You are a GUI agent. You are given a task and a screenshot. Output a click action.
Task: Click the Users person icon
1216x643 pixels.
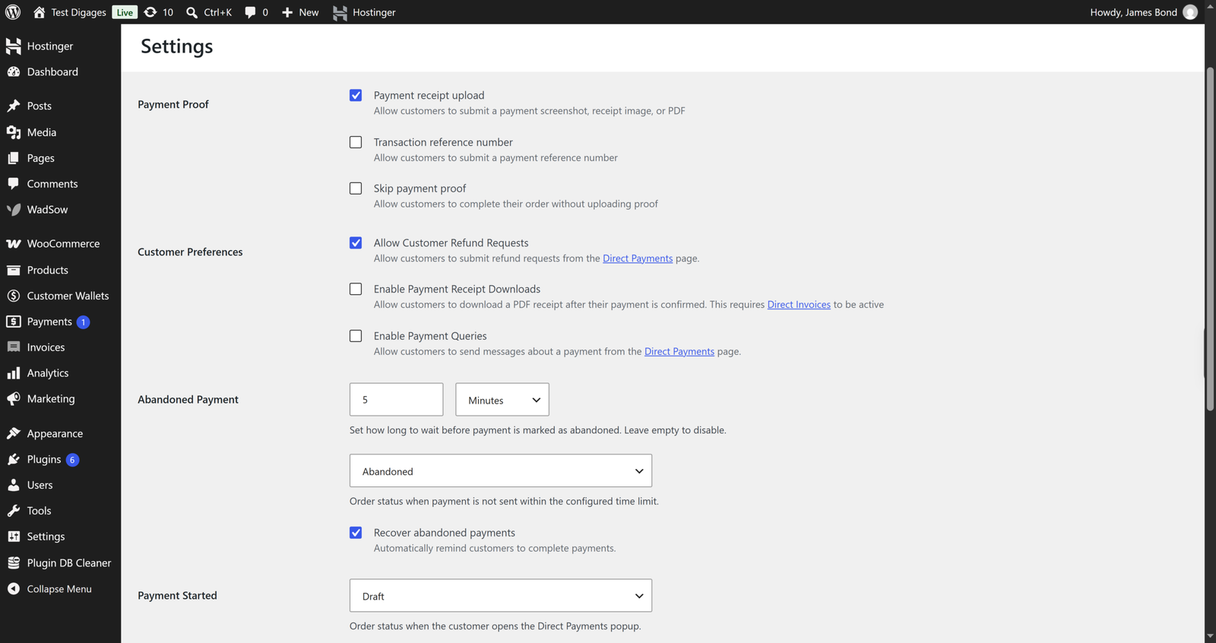[x=14, y=485]
